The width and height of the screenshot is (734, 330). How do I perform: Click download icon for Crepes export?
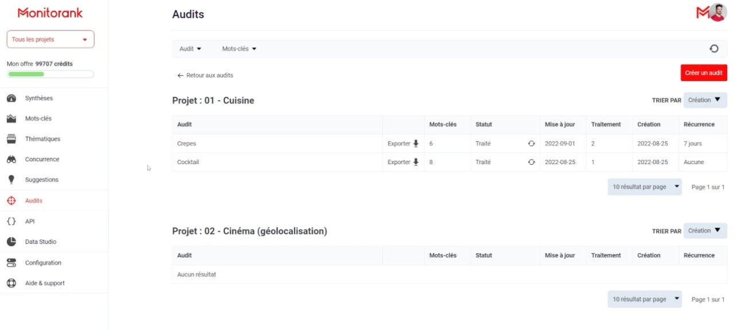coord(416,143)
